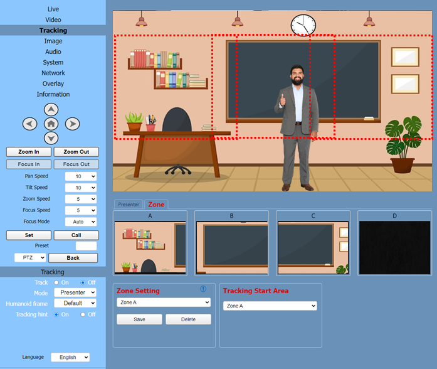Open the Network menu
Viewport: 437px width, 369px height.
pyautogui.click(x=53, y=73)
